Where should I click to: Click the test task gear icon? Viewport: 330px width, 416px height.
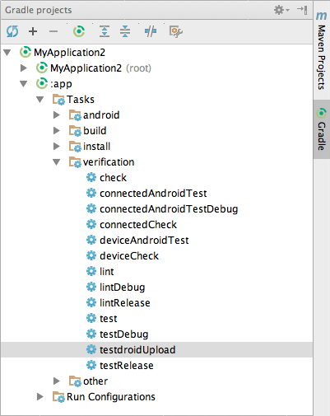tap(91, 318)
